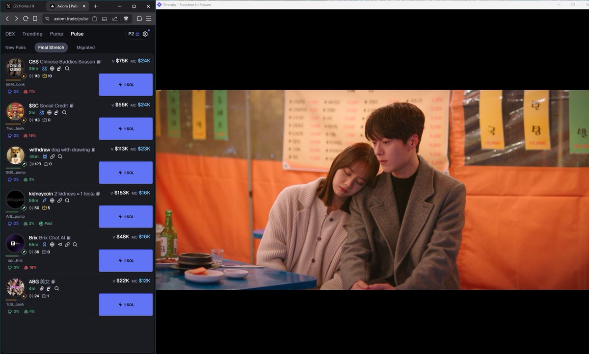589x354 pixels.
Task: Select the Final Stretch filter
Action: click(51, 48)
